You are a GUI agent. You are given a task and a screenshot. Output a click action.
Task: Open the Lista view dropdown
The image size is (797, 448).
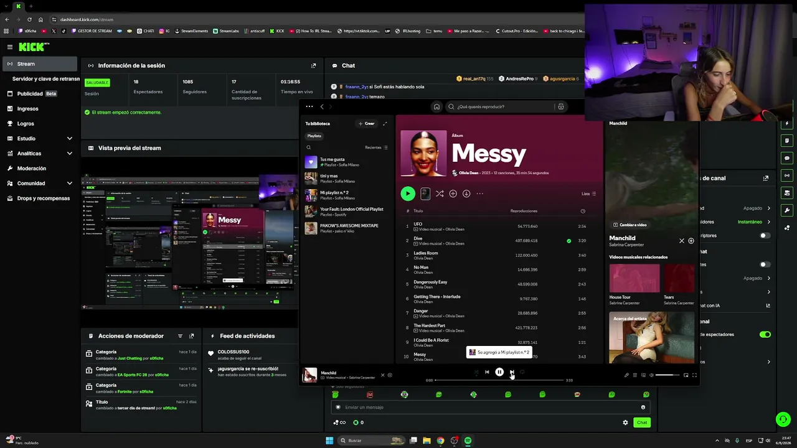coord(588,194)
